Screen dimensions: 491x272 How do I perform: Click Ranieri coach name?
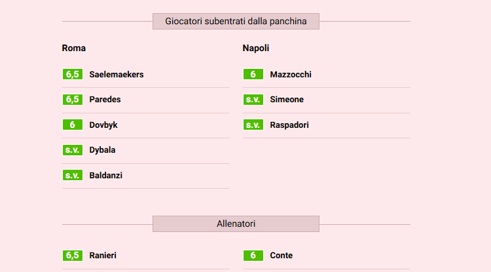(x=103, y=256)
